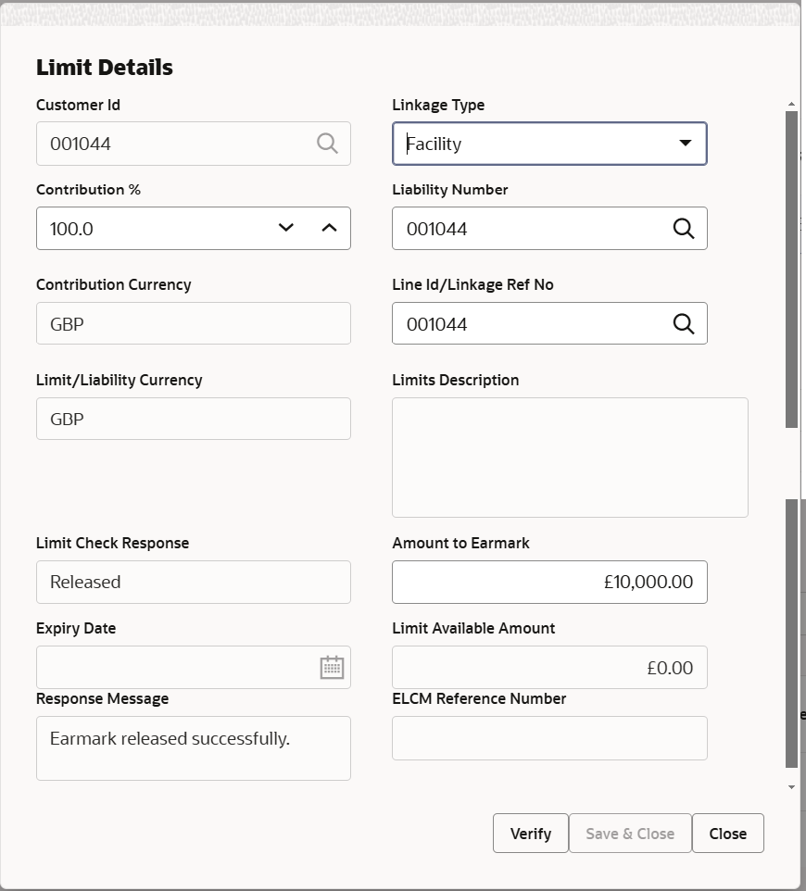
Task: Open the Customer Id lookup search
Action: (326, 144)
